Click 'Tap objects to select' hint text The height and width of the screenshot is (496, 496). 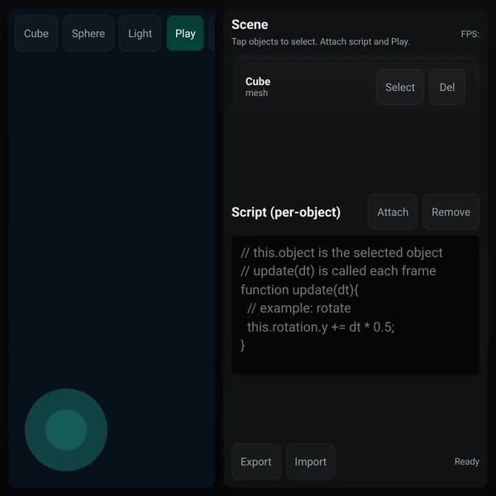tap(321, 42)
